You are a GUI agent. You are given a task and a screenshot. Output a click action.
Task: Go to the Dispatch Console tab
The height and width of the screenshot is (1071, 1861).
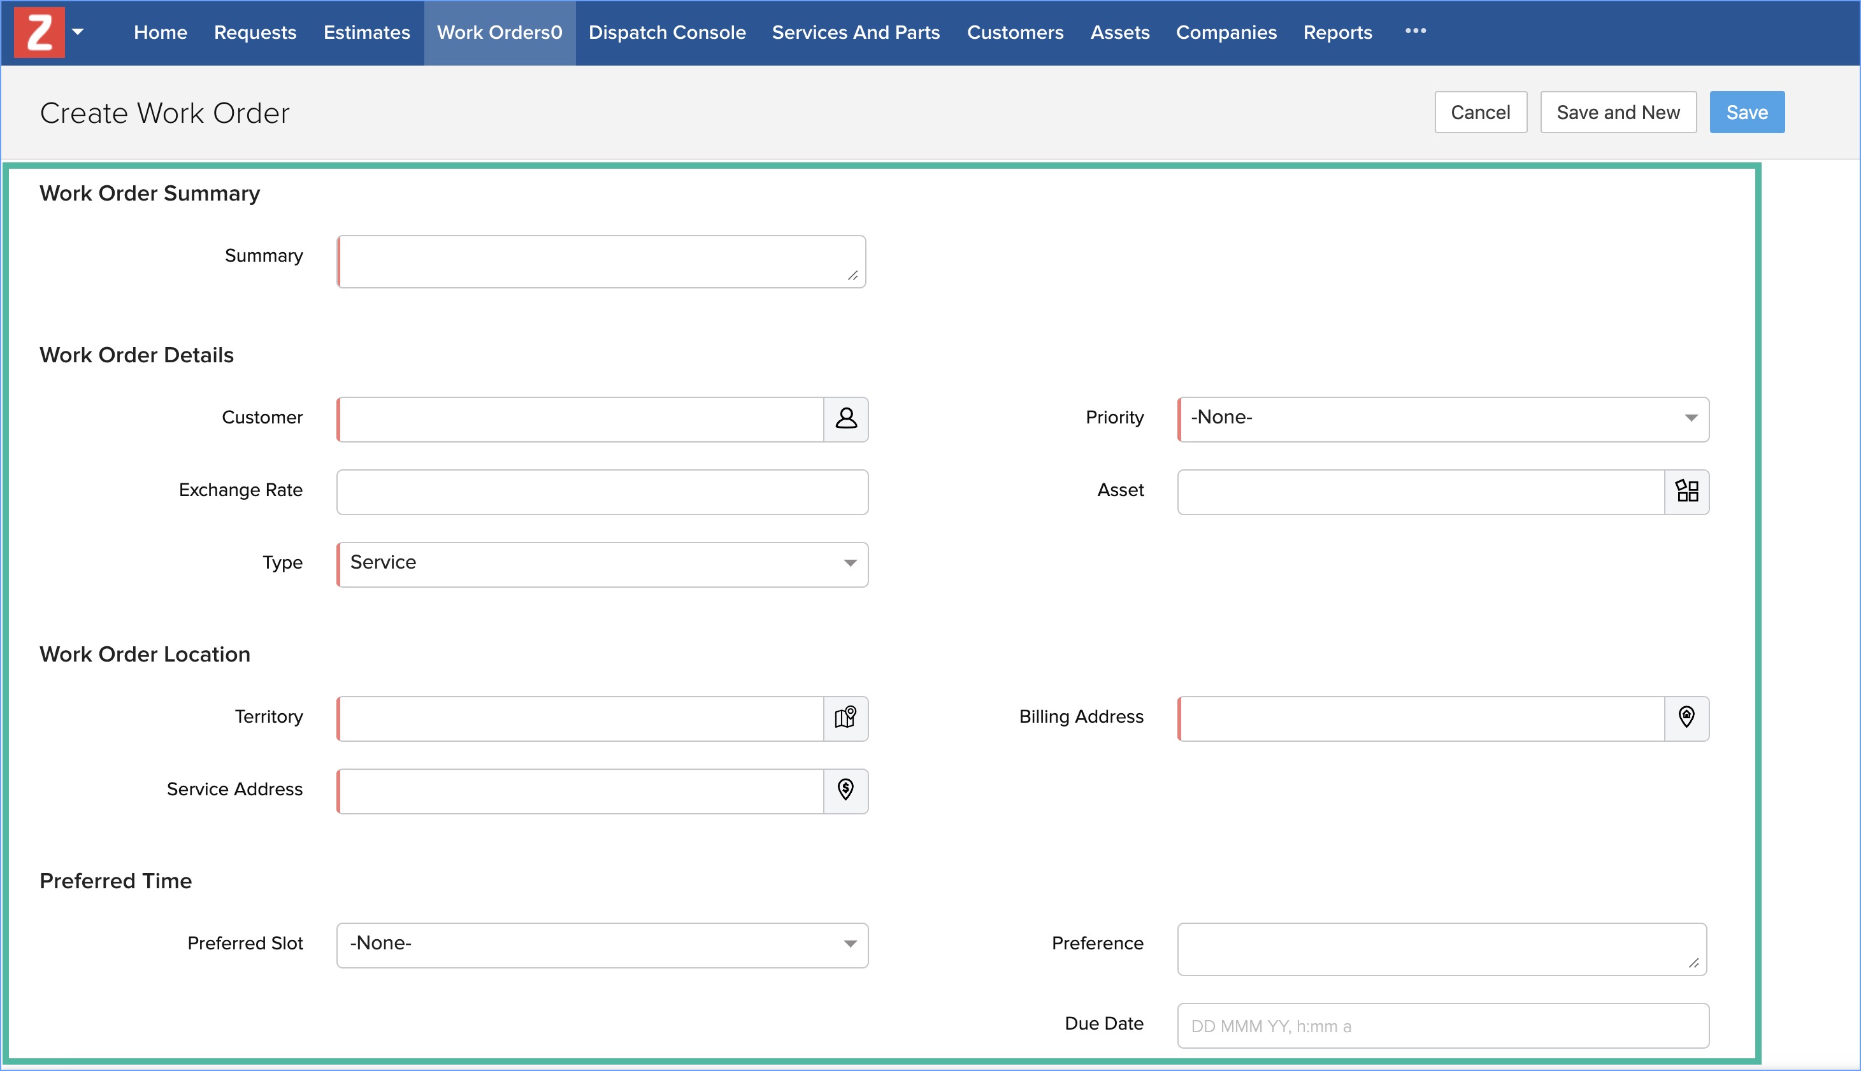click(x=666, y=32)
